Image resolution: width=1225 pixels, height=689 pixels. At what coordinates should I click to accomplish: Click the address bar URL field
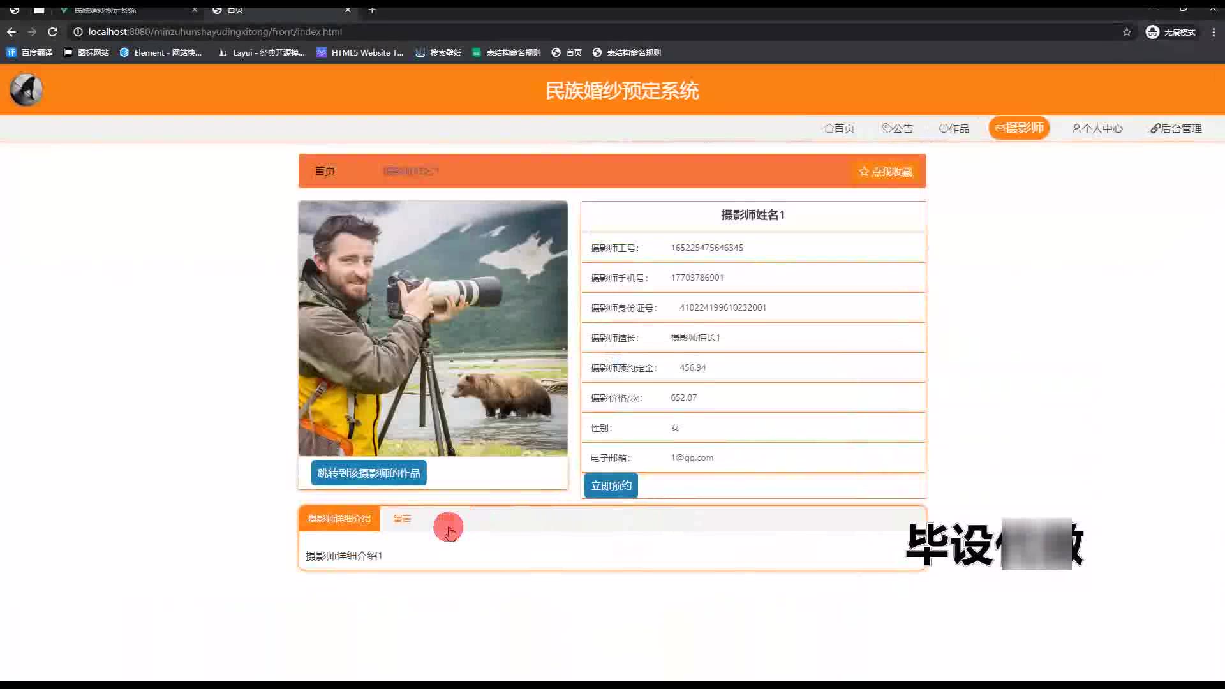click(x=593, y=32)
